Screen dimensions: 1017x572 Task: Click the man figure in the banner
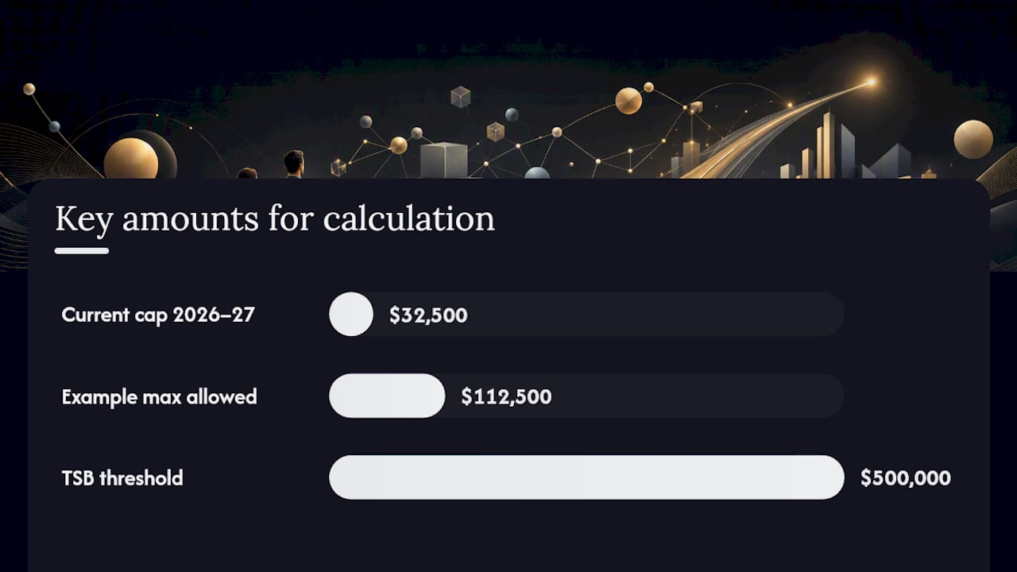(x=294, y=164)
